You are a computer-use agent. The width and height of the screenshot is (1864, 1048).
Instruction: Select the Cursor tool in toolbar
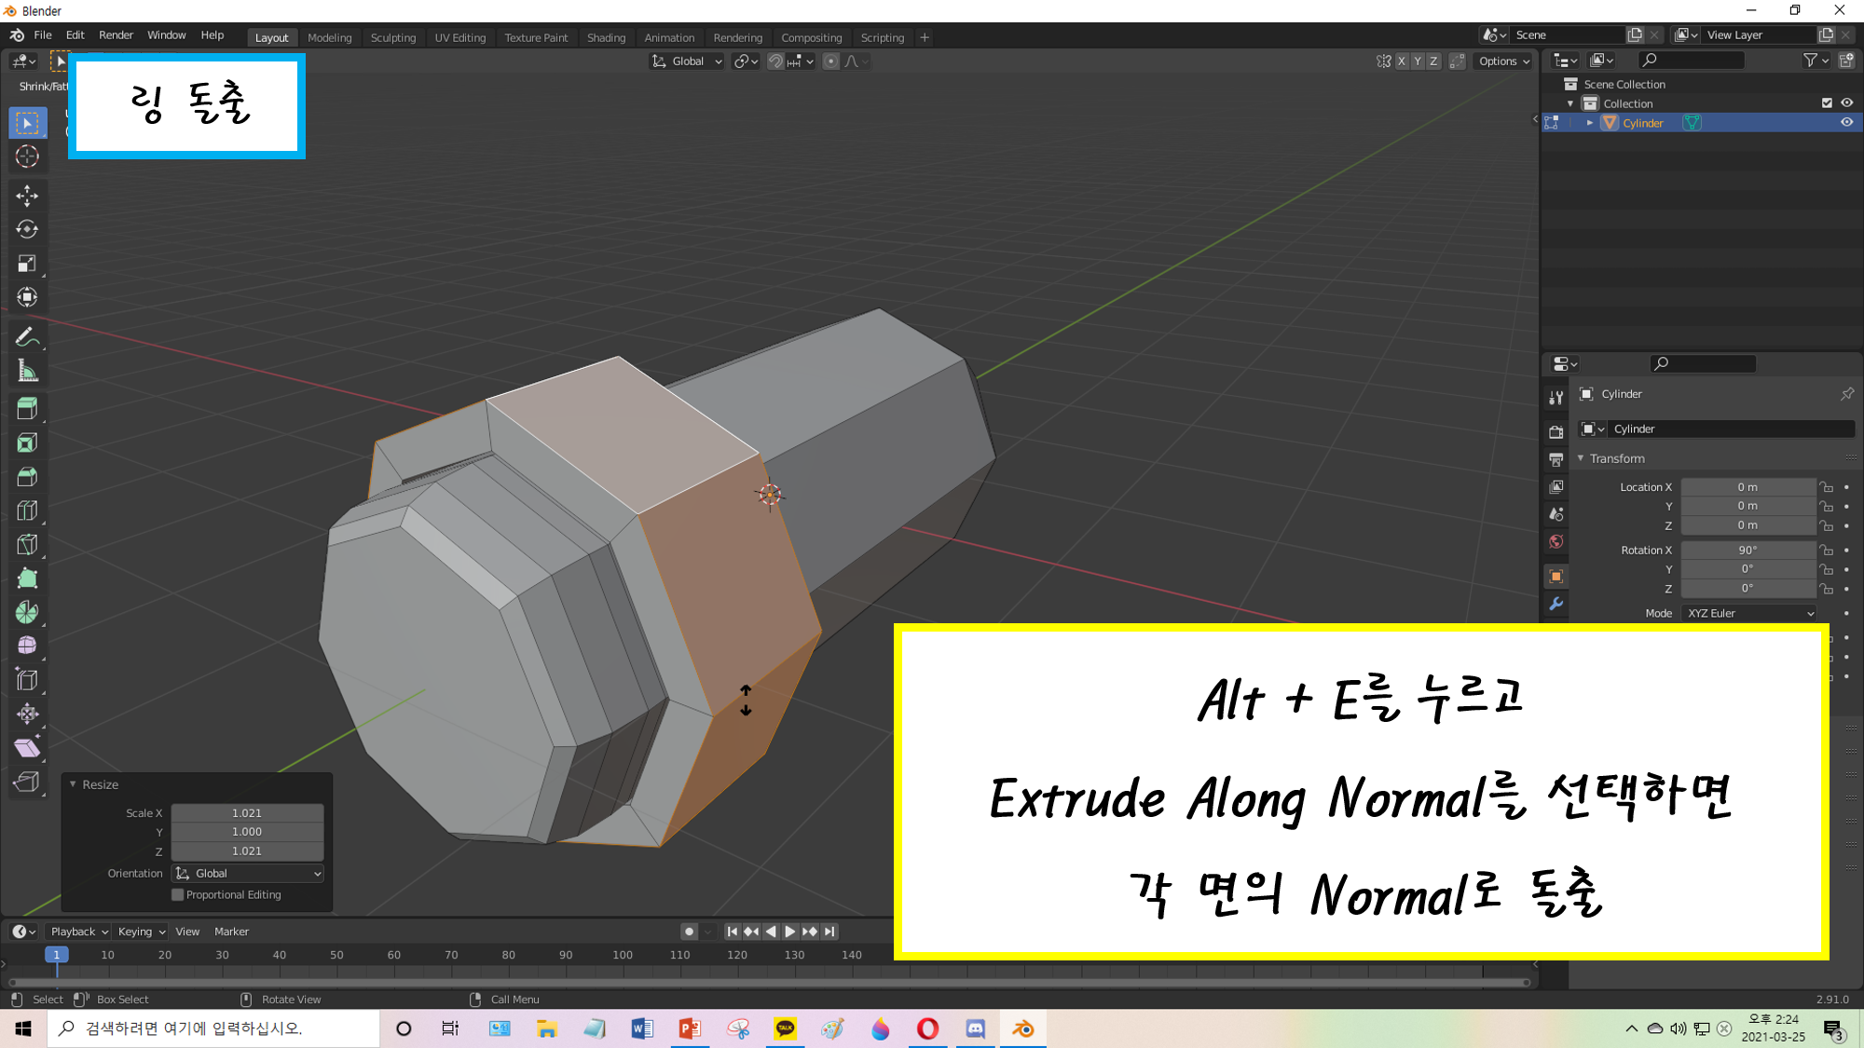[x=27, y=157]
